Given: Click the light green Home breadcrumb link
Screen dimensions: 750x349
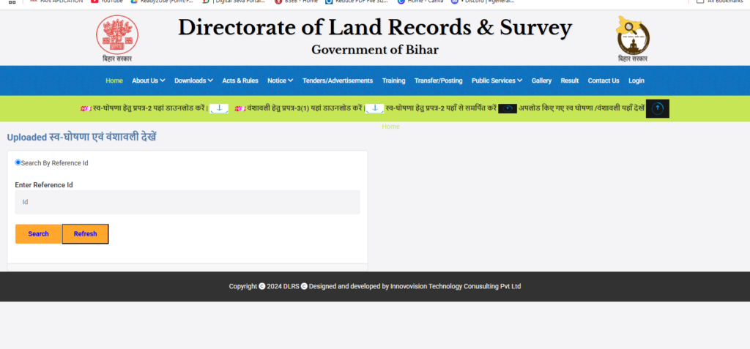Looking at the screenshot, I should (391, 127).
